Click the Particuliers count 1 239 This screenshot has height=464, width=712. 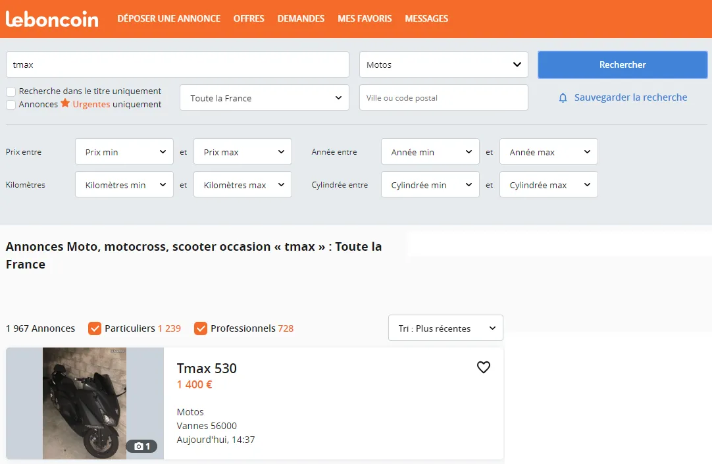tap(169, 328)
